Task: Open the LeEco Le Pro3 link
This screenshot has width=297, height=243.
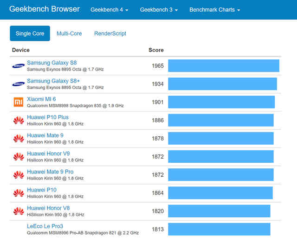Action: [x=45, y=226]
